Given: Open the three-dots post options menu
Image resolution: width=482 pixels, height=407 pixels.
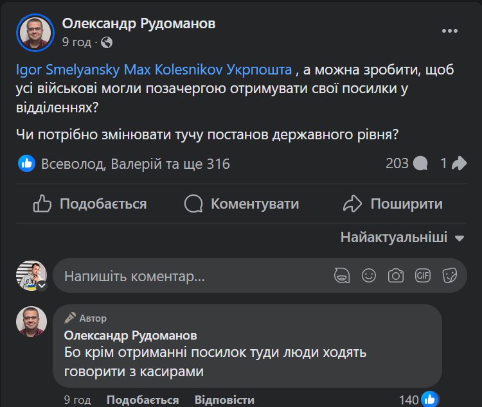Looking at the screenshot, I should (x=450, y=31).
